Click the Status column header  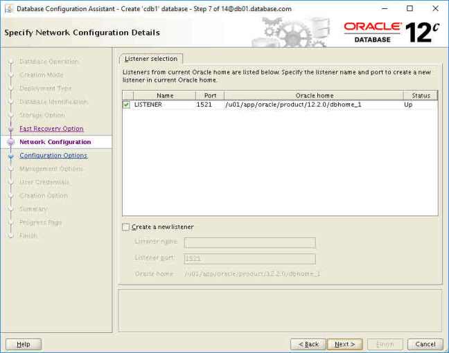coord(421,96)
